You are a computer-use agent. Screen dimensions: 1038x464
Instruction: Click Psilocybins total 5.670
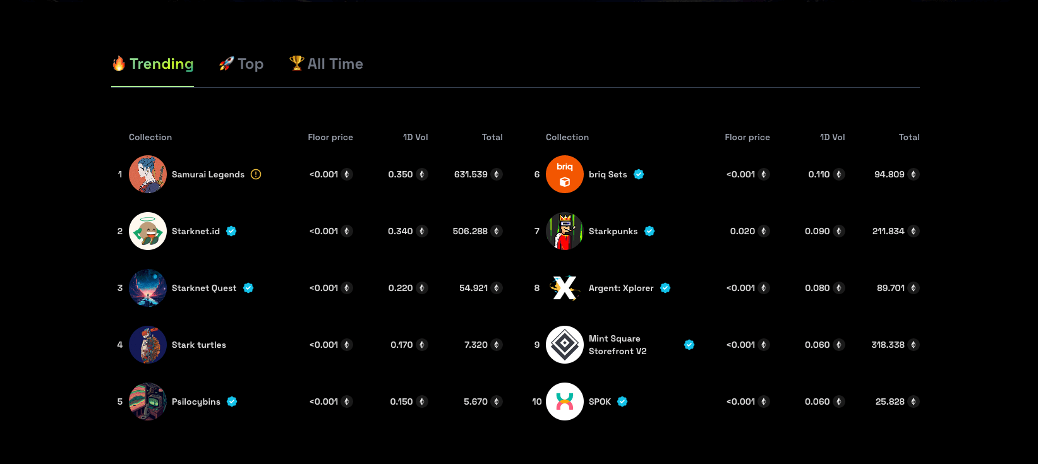(476, 402)
